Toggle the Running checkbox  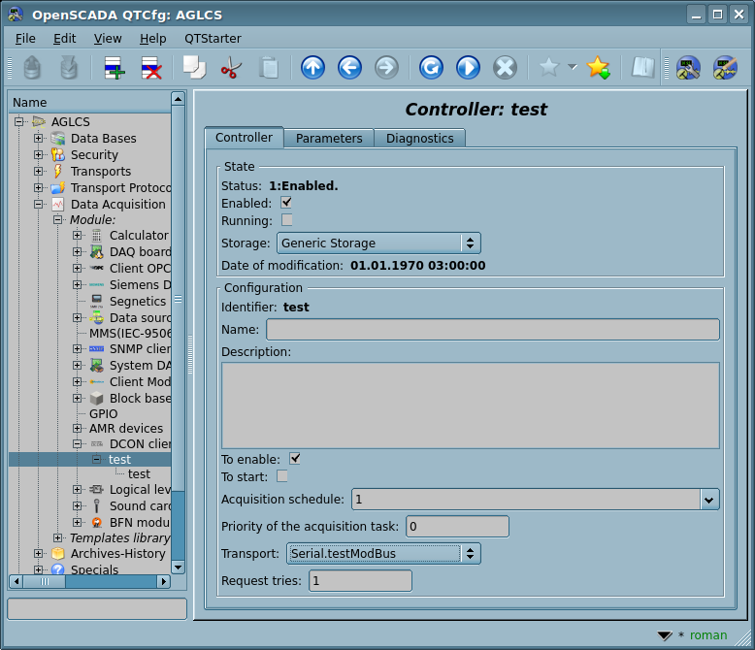286,220
